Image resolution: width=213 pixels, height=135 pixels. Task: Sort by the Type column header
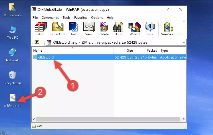[173, 51]
